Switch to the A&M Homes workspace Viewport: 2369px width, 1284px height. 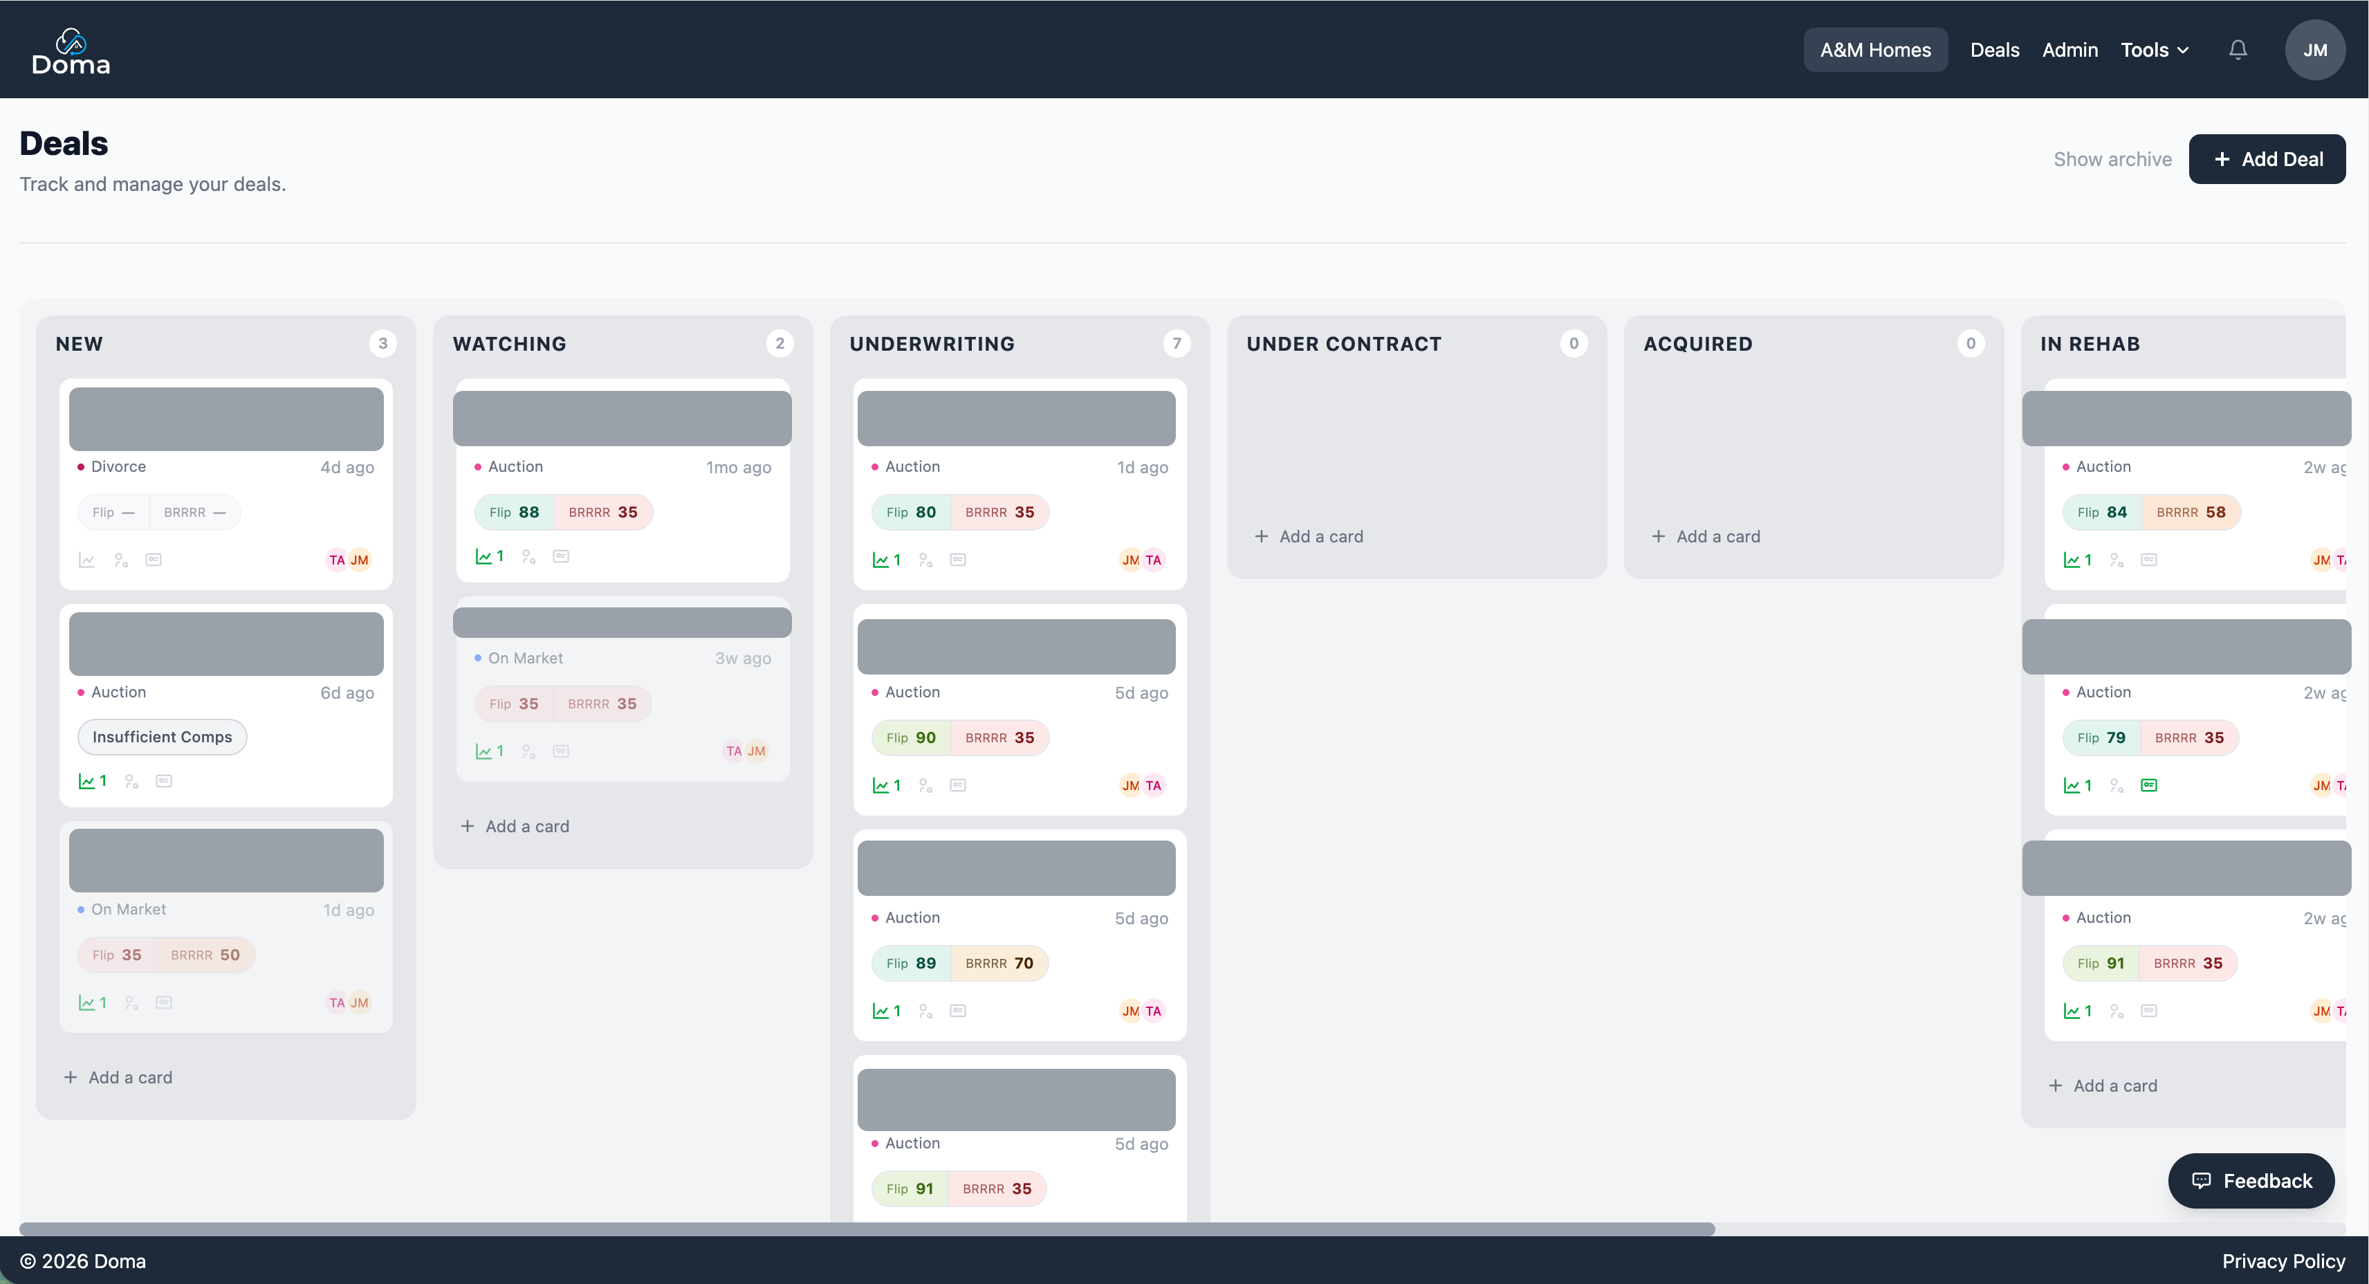1874,50
